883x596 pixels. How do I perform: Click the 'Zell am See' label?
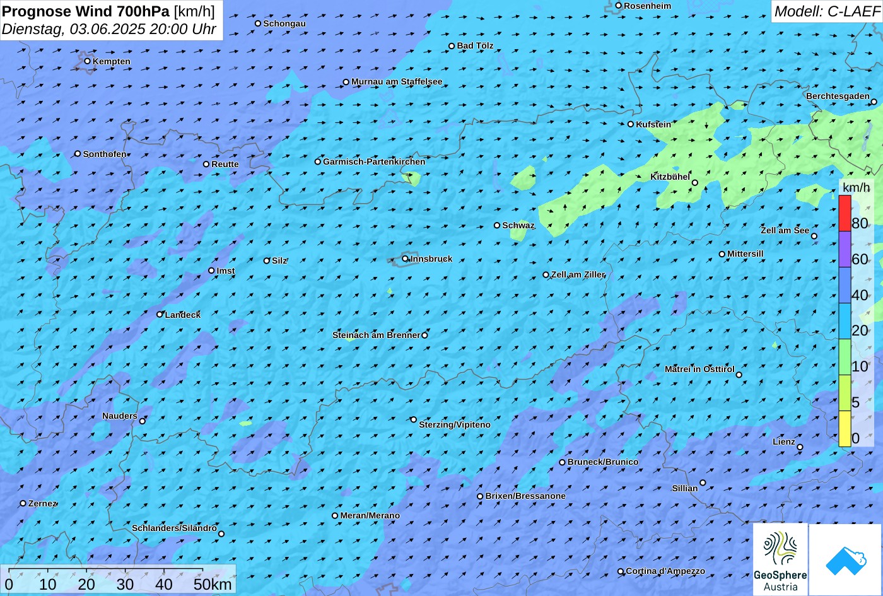(x=785, y=230)
